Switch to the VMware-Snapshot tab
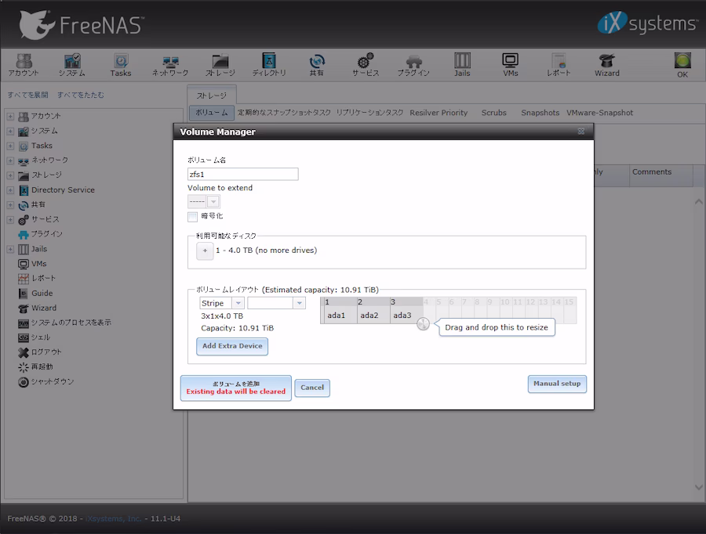The height and width of the screenshot is (534, 706). click(600, 113)
